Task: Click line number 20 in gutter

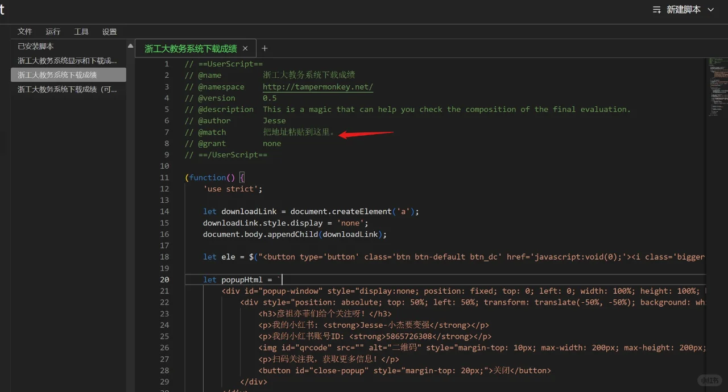Action: pos(164,280)
